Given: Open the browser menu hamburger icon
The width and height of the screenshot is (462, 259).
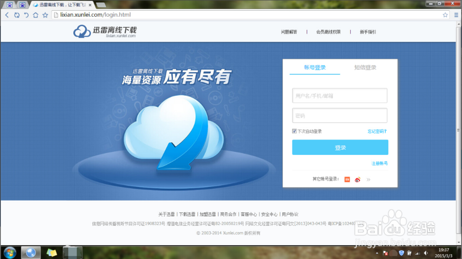Looking at the screenshot, I should tap(456, 15).
